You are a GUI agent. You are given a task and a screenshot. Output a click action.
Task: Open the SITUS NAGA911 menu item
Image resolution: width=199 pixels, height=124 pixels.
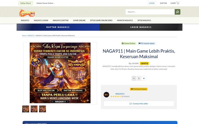click(x=144, y=20)
